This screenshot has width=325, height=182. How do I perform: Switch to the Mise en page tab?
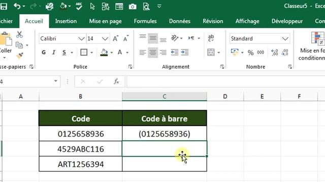pyautogui.click(x=105, y=21)
